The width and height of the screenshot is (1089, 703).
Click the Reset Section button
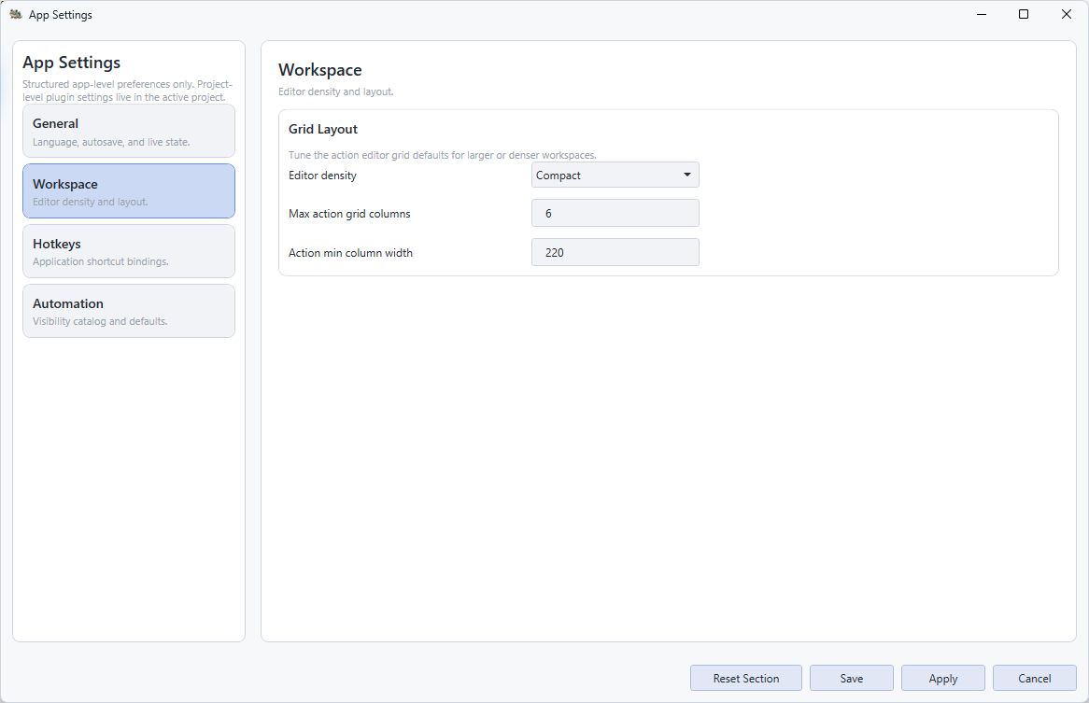pyautogui.click(x=746, y=678)
